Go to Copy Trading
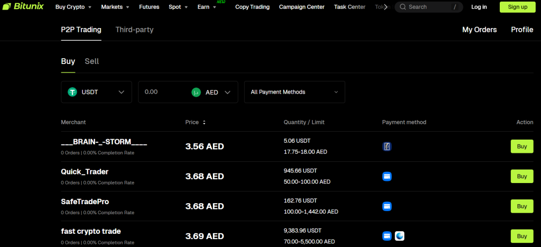Image resolution: width=541 pixels, height=247 pixels. pos(253,7)
